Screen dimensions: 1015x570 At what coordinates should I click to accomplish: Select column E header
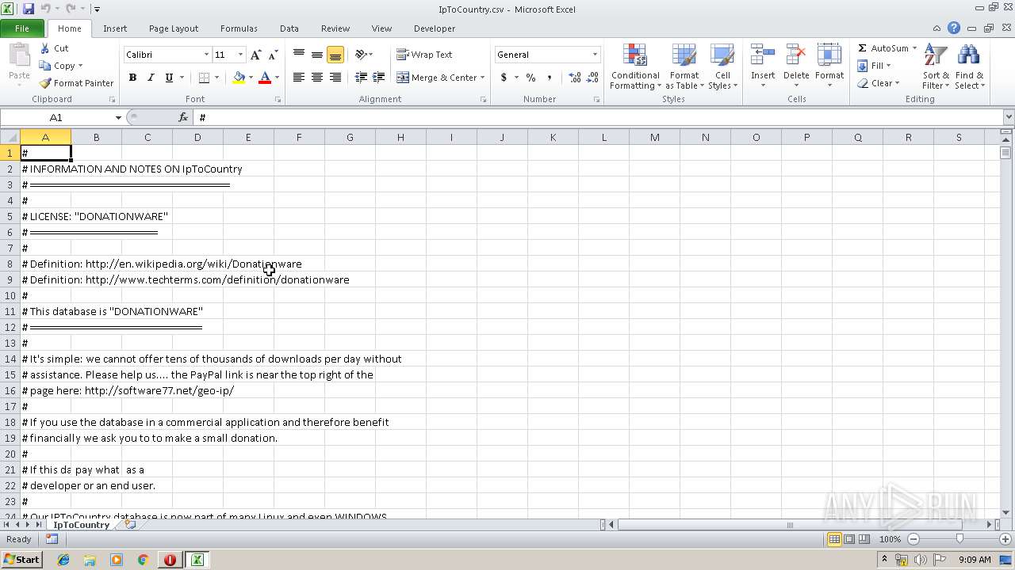(x=248, y=137)
